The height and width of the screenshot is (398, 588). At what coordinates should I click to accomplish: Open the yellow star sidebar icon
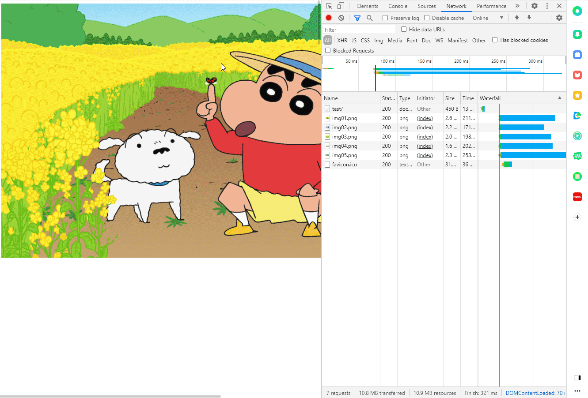(577, 95)
